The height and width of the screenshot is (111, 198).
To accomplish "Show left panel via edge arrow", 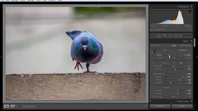I will coord(1,57).
